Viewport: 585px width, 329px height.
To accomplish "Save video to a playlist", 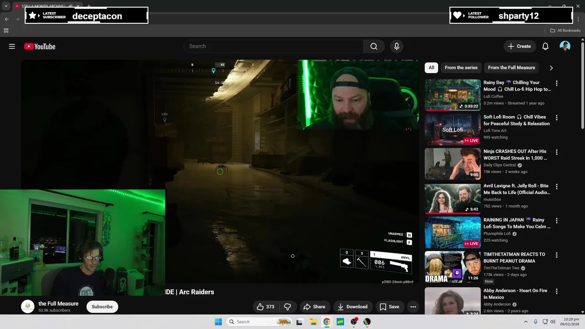I will point(389,307).
